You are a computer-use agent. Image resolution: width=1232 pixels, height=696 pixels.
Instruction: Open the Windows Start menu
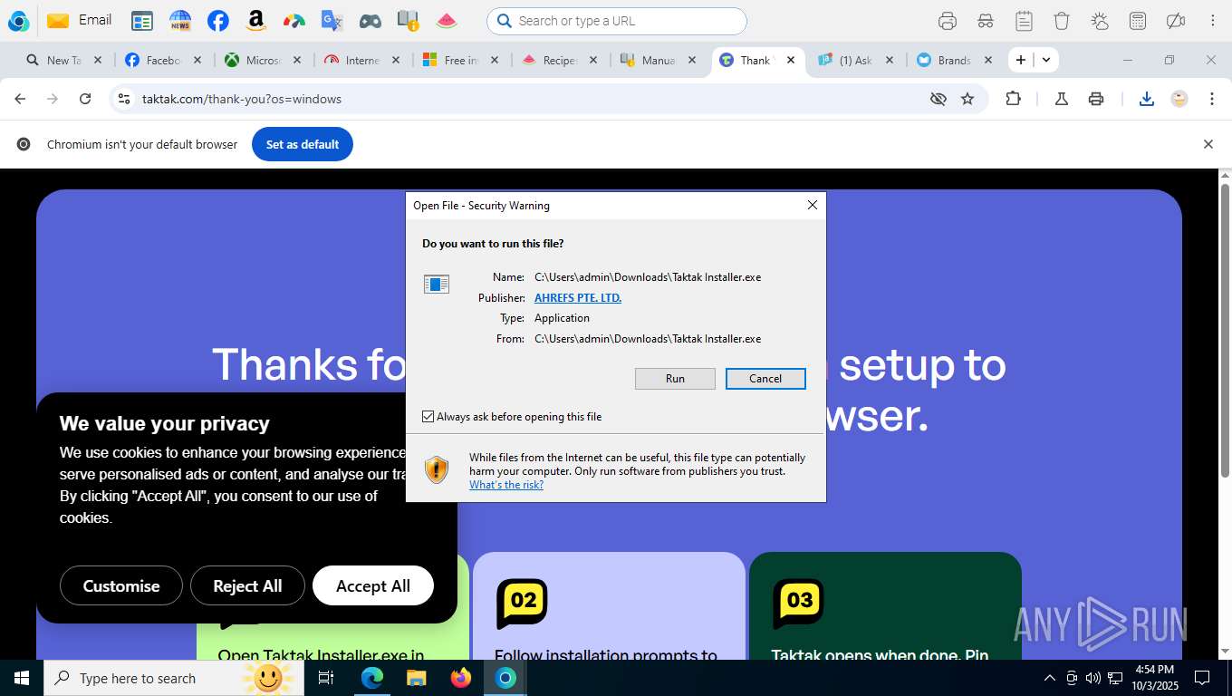pos(21,678)
